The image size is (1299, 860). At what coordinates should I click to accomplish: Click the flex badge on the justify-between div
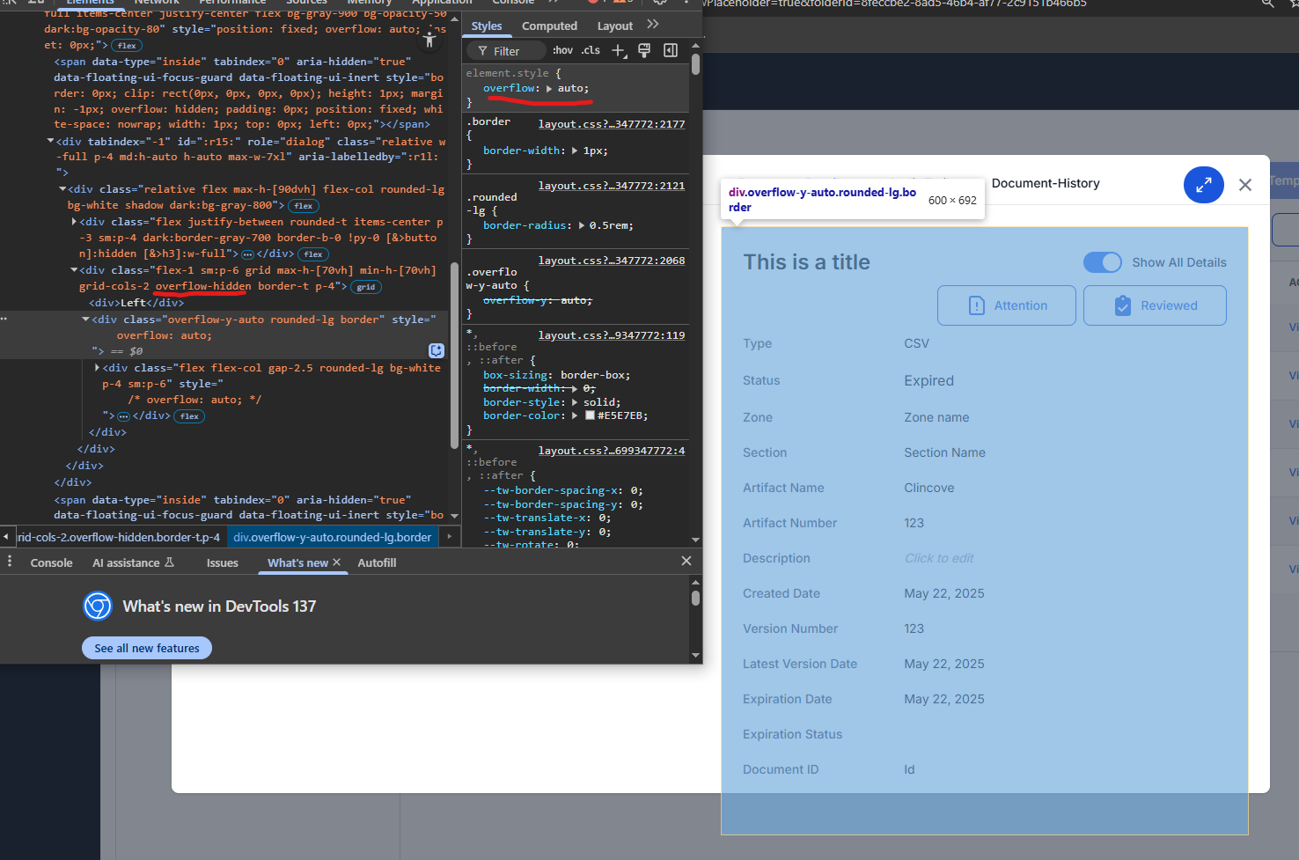[x=313, y=254]
